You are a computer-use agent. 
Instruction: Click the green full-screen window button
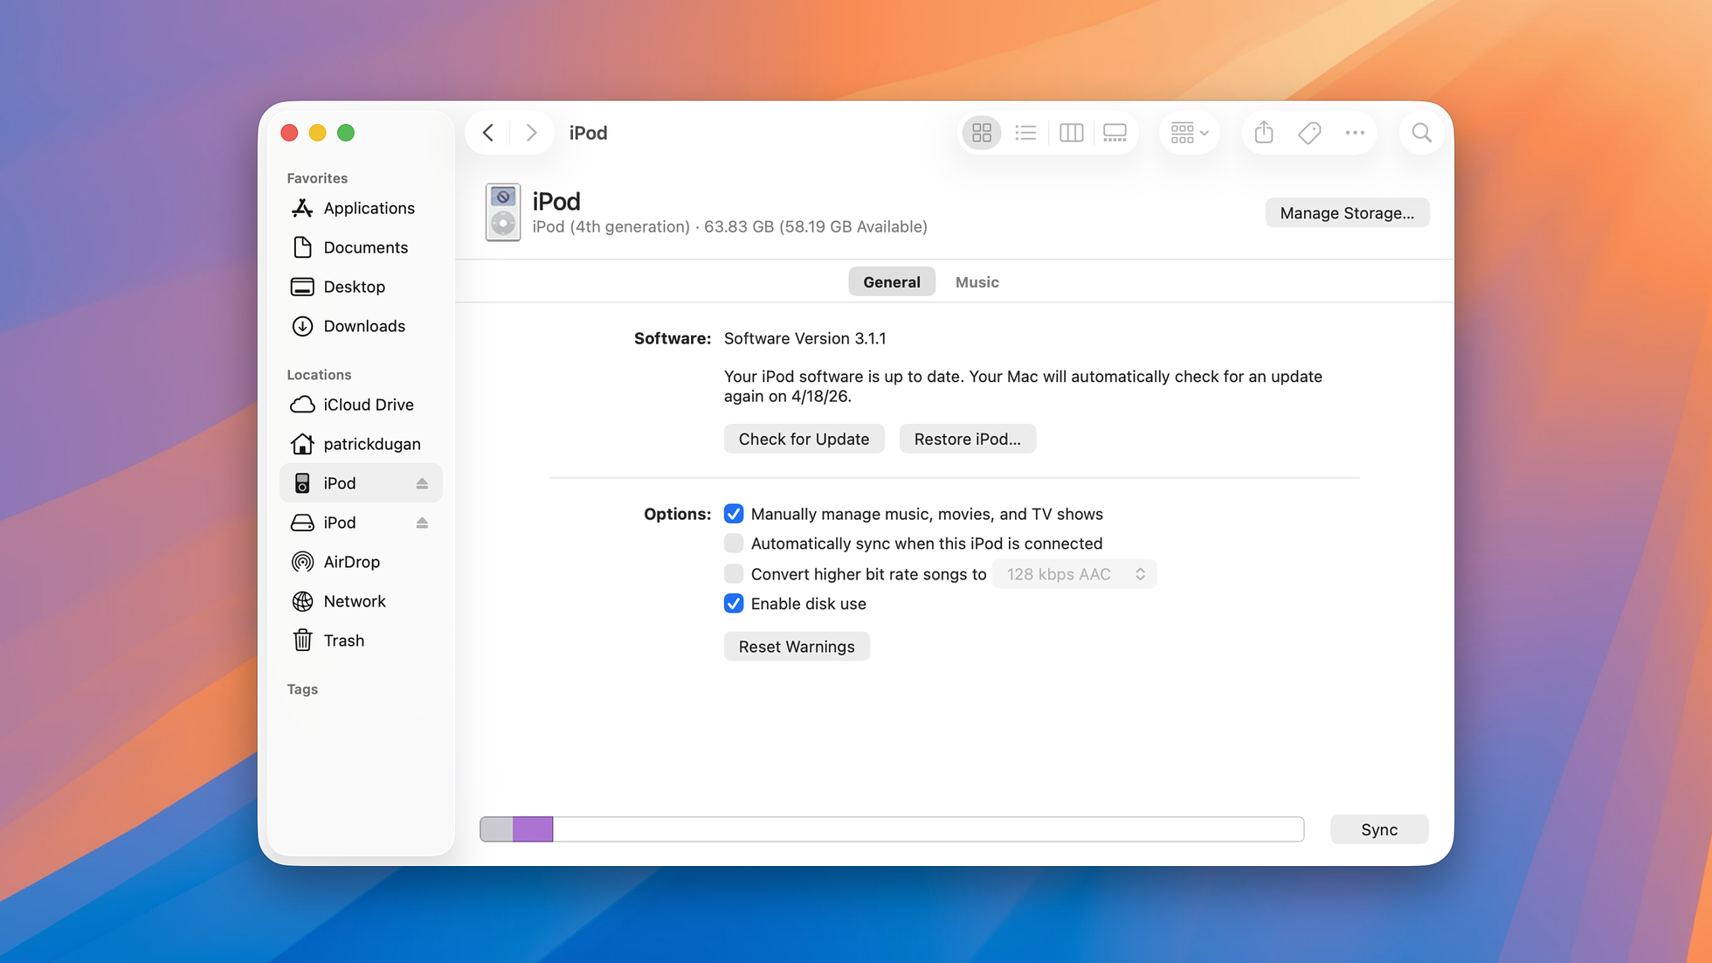[x=346, y=133]
